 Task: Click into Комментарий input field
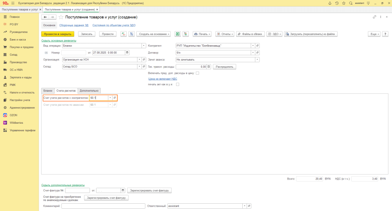pos(103,206)
